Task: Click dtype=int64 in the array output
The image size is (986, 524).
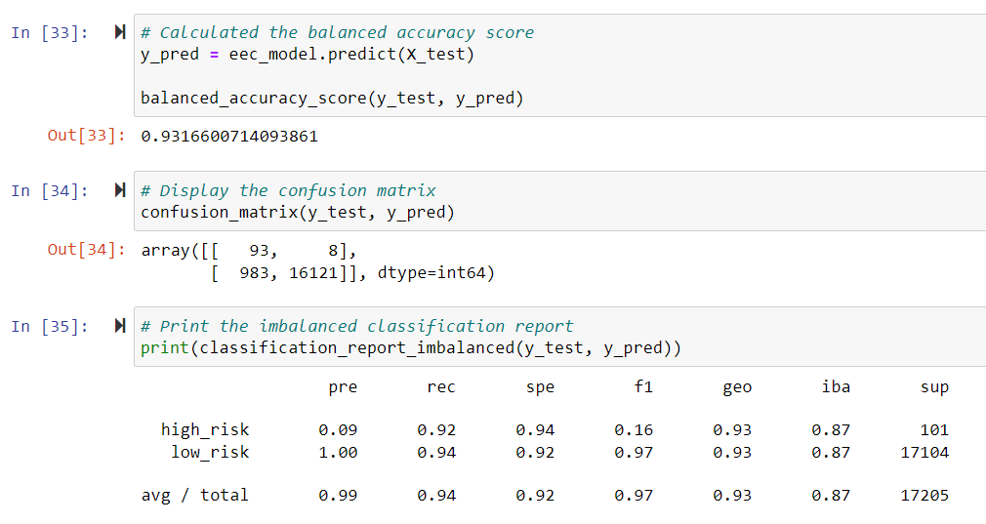Action: [x=431, y=273]
